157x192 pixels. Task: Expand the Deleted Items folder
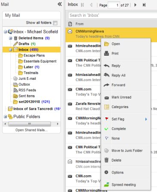[x=10, y=38]
